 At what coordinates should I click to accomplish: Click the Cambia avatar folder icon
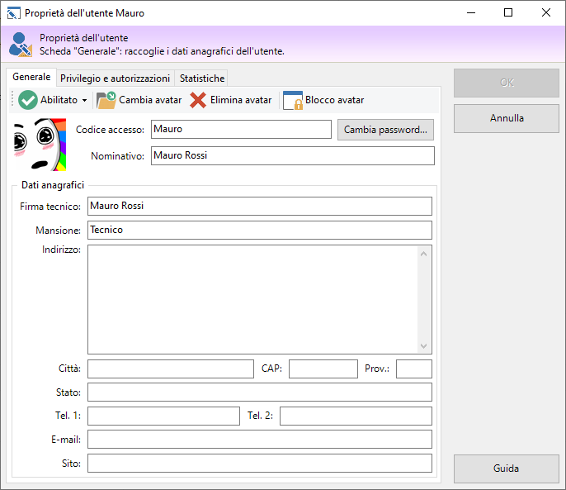pos(106,100)
